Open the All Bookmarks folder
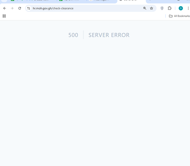Viewport: 190px width, 166px height. pyautogui.click(x=179, y=16)
